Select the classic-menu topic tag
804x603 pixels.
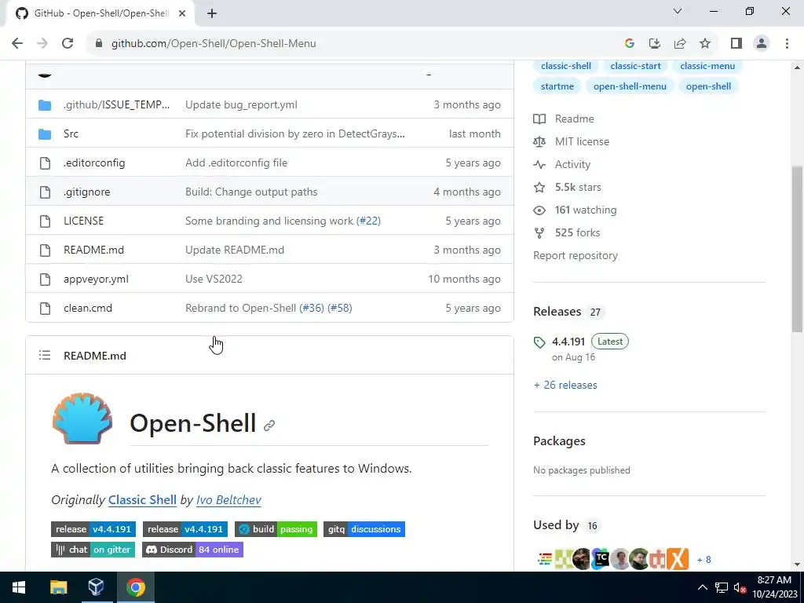click(707, 66)
